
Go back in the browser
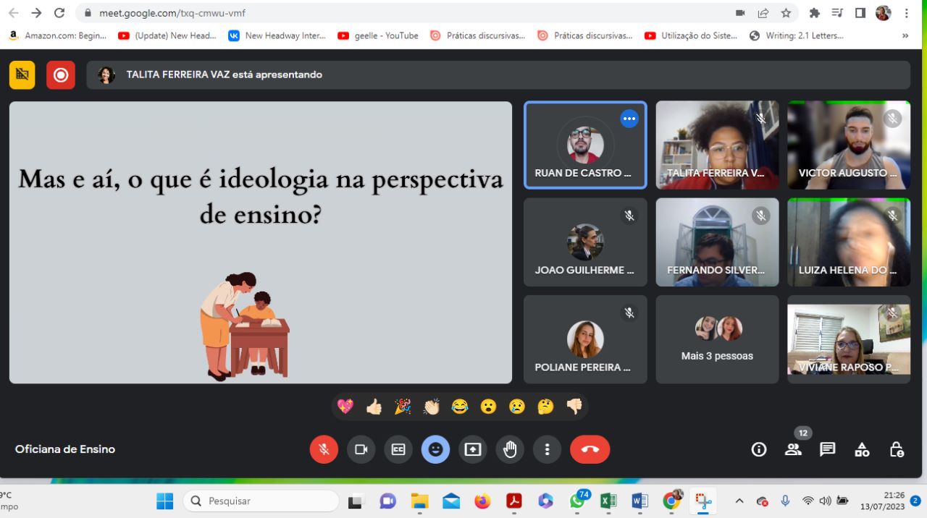pyautogui.click(x=14, y=13)
